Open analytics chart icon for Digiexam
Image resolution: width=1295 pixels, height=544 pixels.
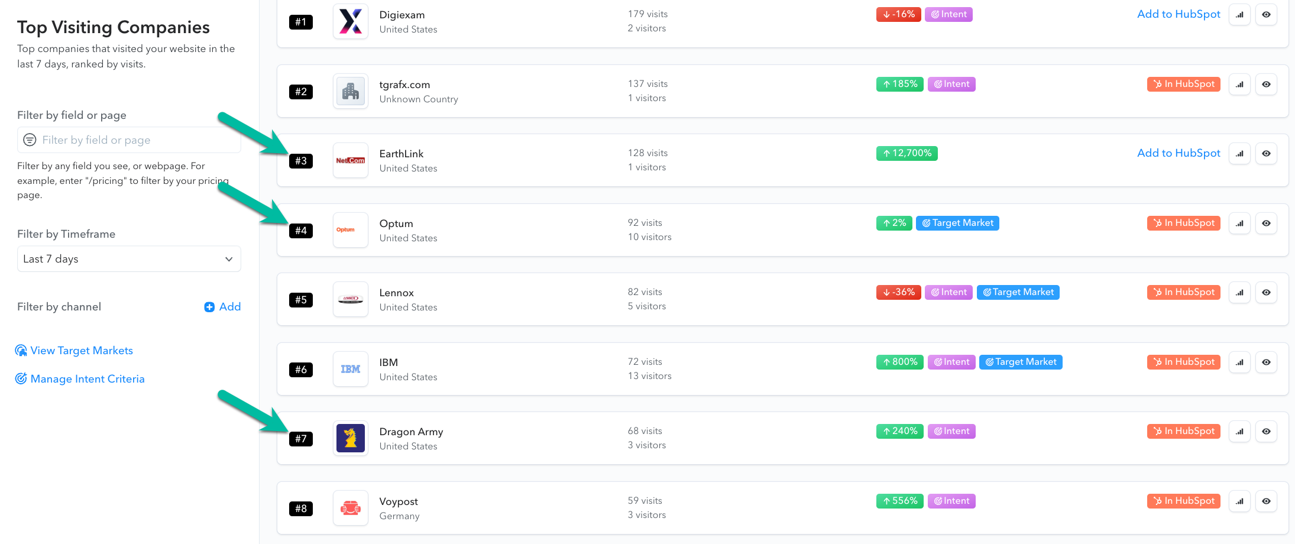click(x=1239, y=15)
